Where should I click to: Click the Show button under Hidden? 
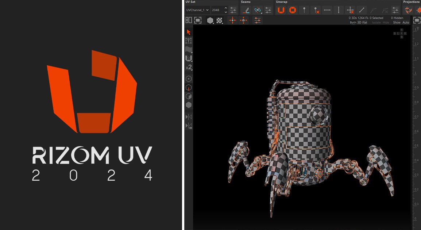pos(397,23)
